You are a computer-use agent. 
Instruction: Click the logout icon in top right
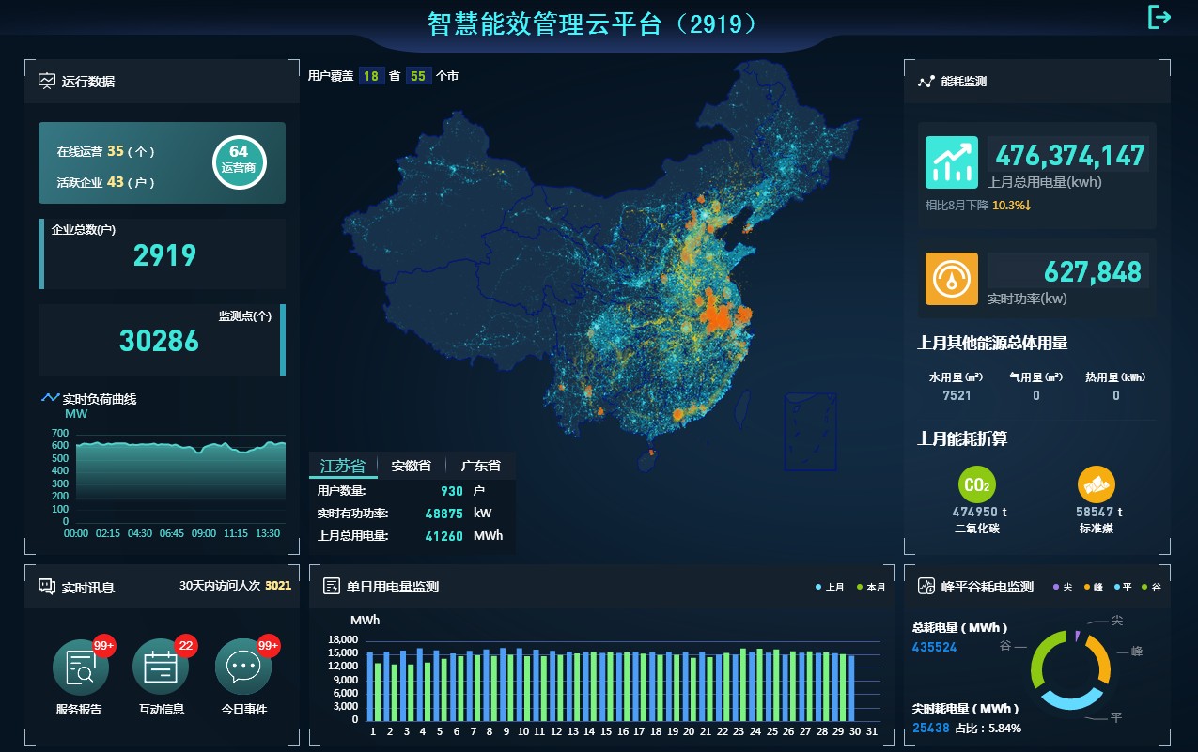[1159, 17]
